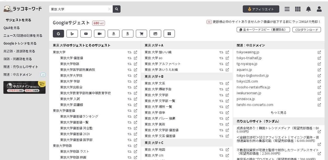Click the ラッコキーワード logo
The height and width of the screenshot is (160, 328).
click(x=23, y=9)
